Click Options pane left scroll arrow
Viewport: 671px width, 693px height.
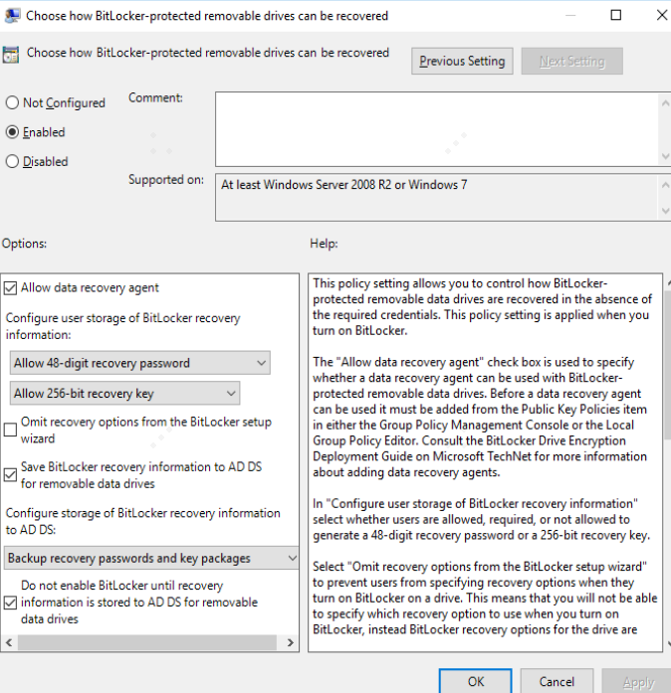coord(9,642)
